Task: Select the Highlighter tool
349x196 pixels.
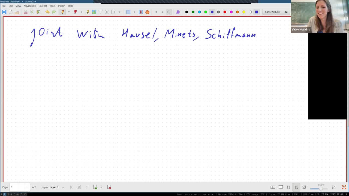Action: point(88,12)
